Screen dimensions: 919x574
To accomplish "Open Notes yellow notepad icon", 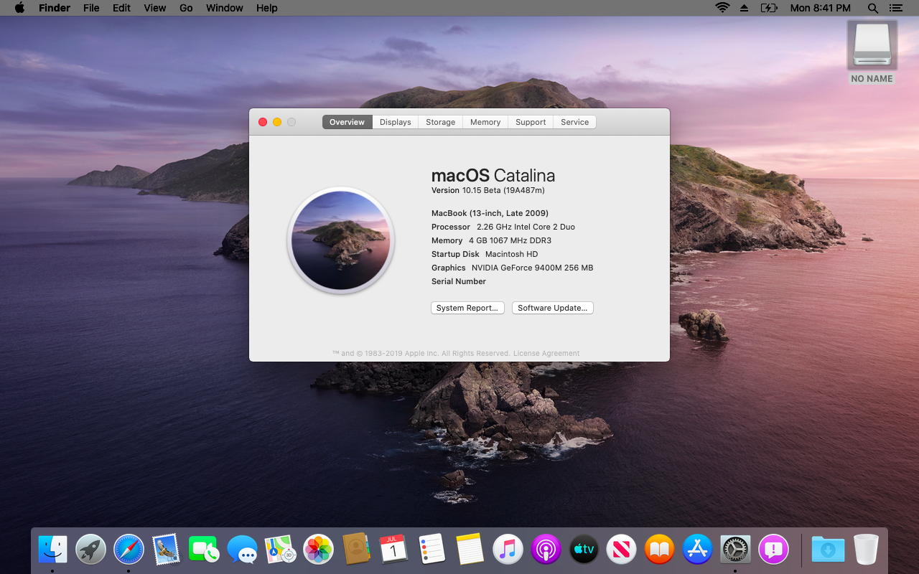I will (470, 550).
